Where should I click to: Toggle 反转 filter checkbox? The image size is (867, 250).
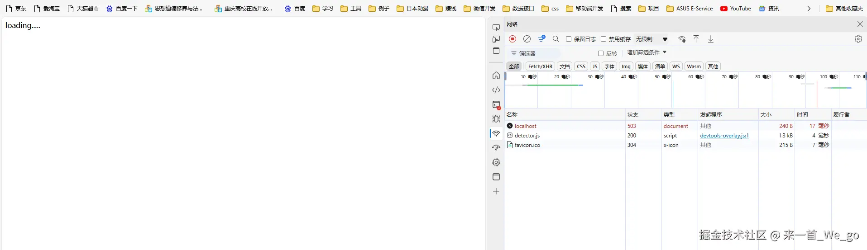601,53
